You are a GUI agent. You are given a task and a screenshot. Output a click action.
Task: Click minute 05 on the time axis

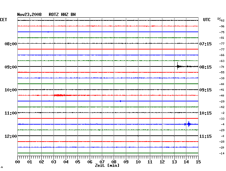coord(78,162)
